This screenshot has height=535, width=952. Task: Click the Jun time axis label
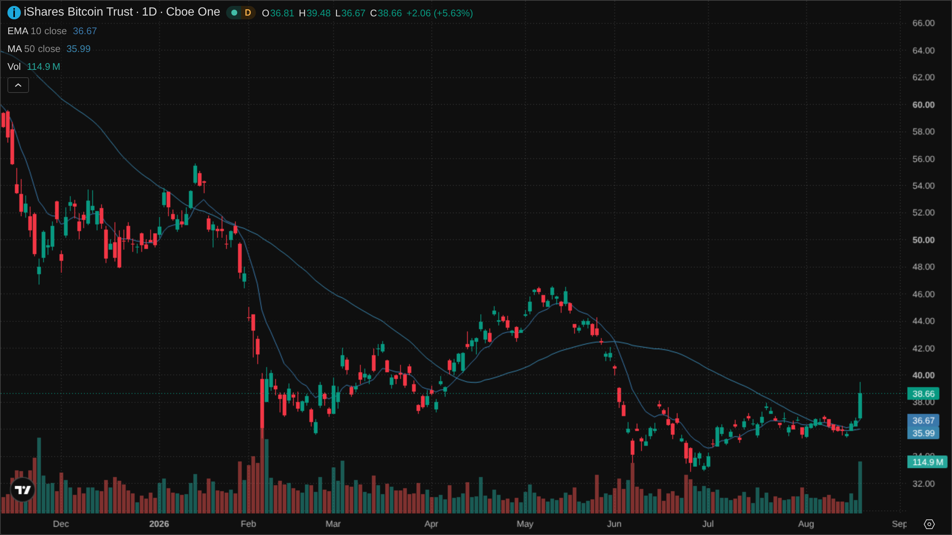click(x=614, y=524)
